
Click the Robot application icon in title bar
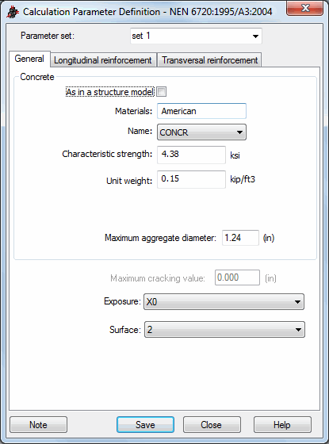point(13,12)
